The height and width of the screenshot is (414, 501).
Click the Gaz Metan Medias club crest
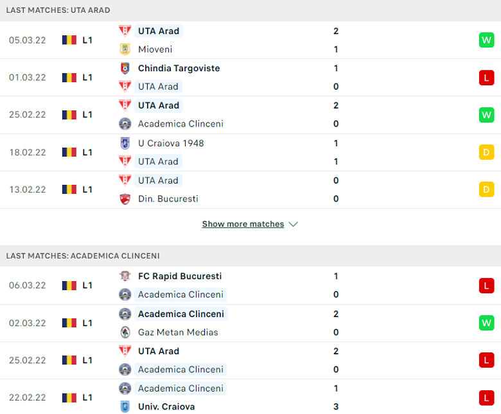click(x=125, y=332)
